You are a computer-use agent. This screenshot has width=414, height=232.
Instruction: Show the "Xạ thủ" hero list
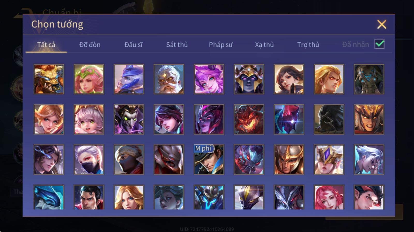coord(264,45)
